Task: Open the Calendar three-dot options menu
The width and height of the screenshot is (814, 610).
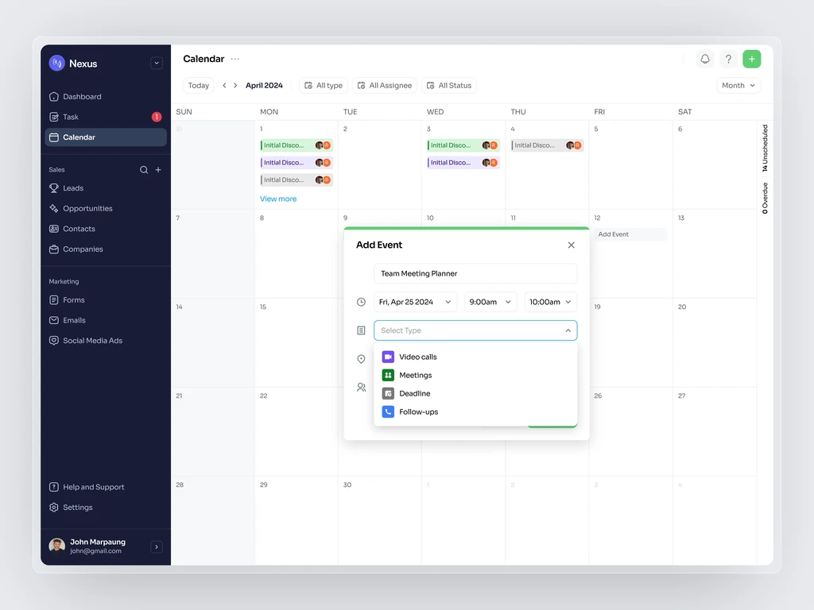Action: click(x=235, y=59)
